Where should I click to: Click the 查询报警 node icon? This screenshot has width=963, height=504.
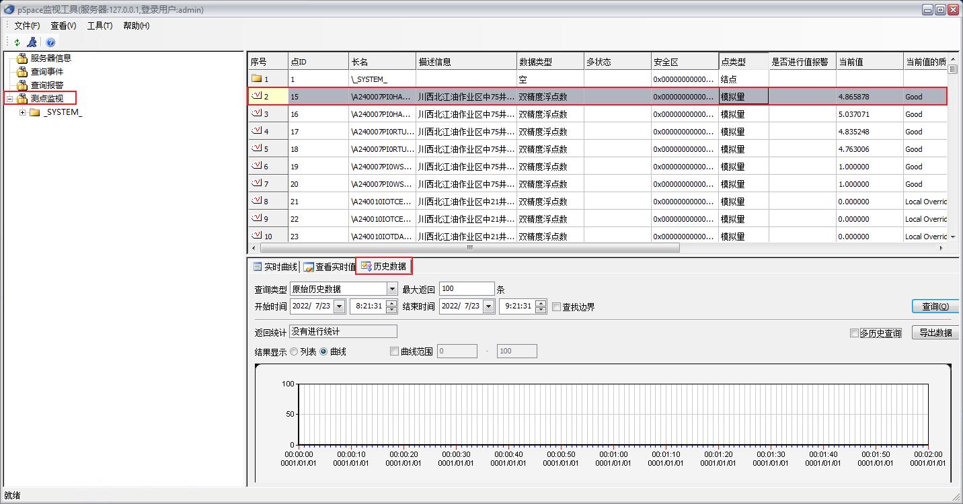pos(22,85)
